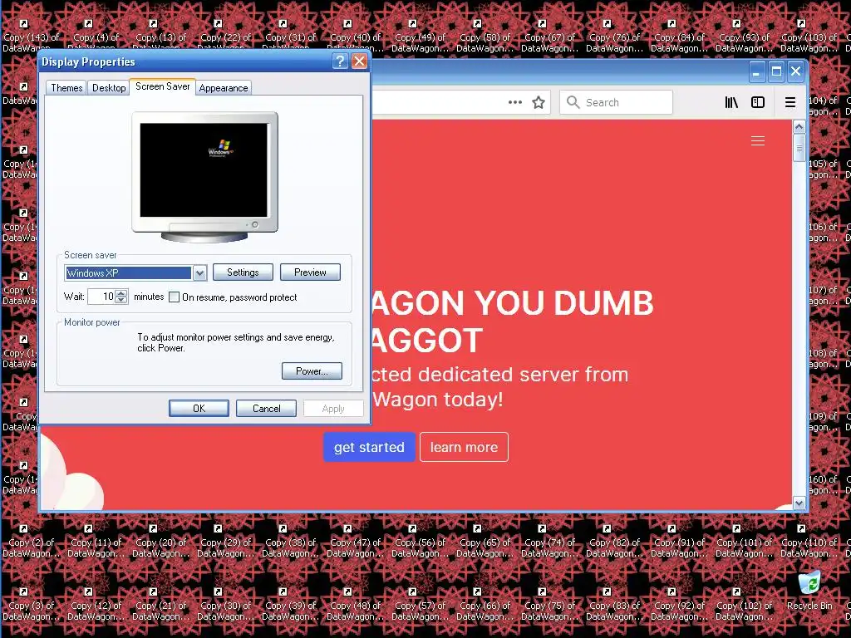The image size is (851, 638).
Task: Bookmark this page with star icon
Action: (539, 102)
